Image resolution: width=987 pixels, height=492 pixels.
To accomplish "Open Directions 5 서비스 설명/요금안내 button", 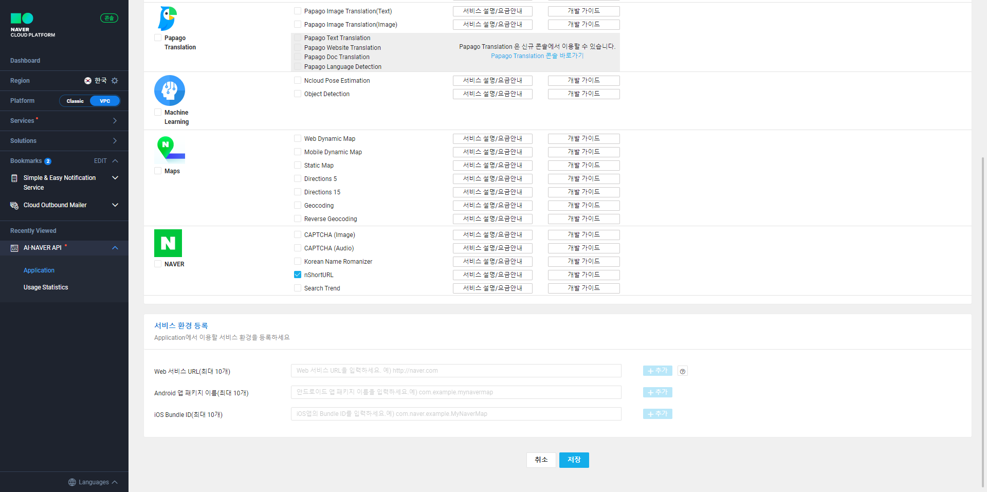I will [492, 178].
